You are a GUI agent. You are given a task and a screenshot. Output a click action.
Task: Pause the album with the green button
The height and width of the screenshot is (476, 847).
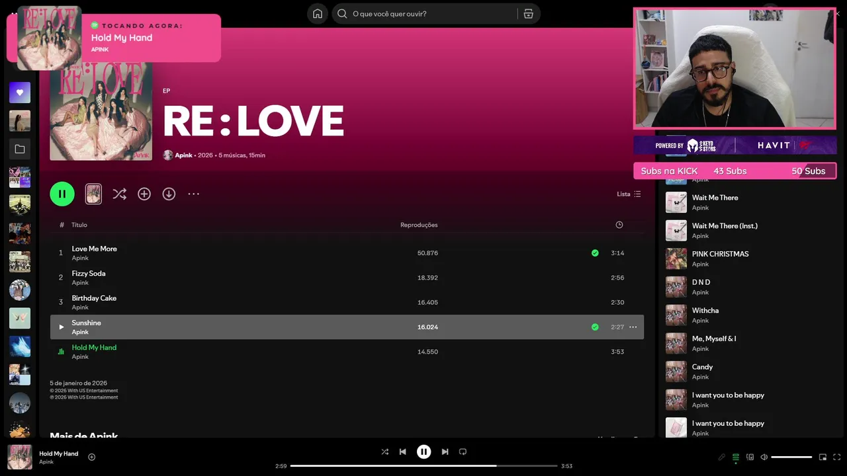[x=62, y=194]
